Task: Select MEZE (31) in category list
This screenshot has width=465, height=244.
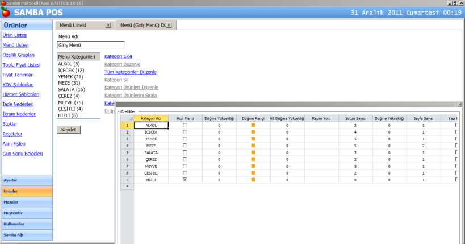Action: coord(70,83)
